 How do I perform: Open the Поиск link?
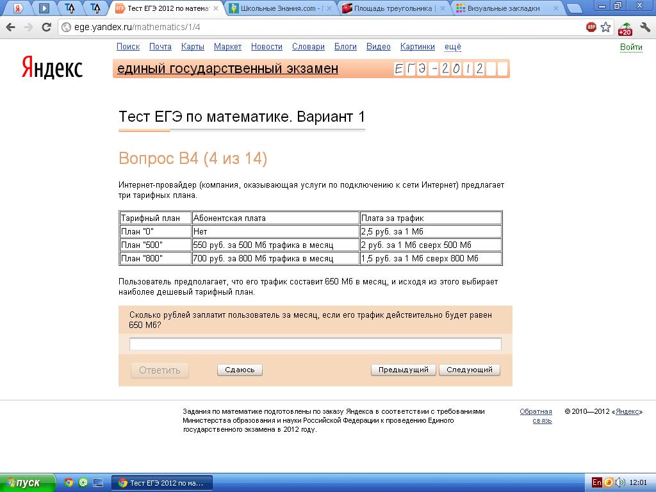click(x=128, y=47)
